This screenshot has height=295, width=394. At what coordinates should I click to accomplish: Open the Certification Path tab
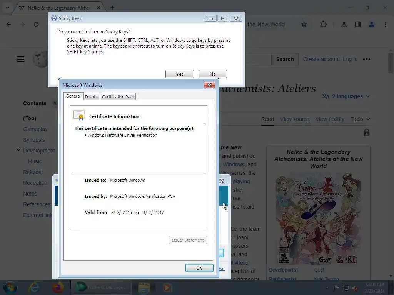[x=118, y=96]
